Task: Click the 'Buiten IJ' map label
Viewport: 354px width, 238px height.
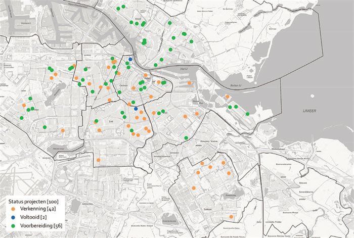Action: pos(236,85)
